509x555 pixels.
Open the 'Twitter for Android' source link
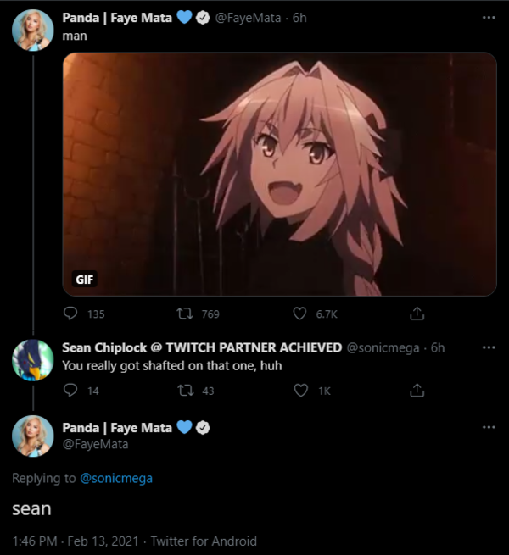pos(203,541)
